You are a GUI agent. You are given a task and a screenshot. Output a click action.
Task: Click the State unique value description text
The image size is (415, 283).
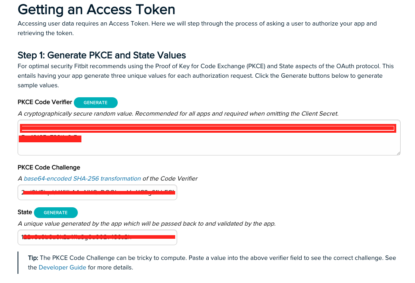coord(146,224)
